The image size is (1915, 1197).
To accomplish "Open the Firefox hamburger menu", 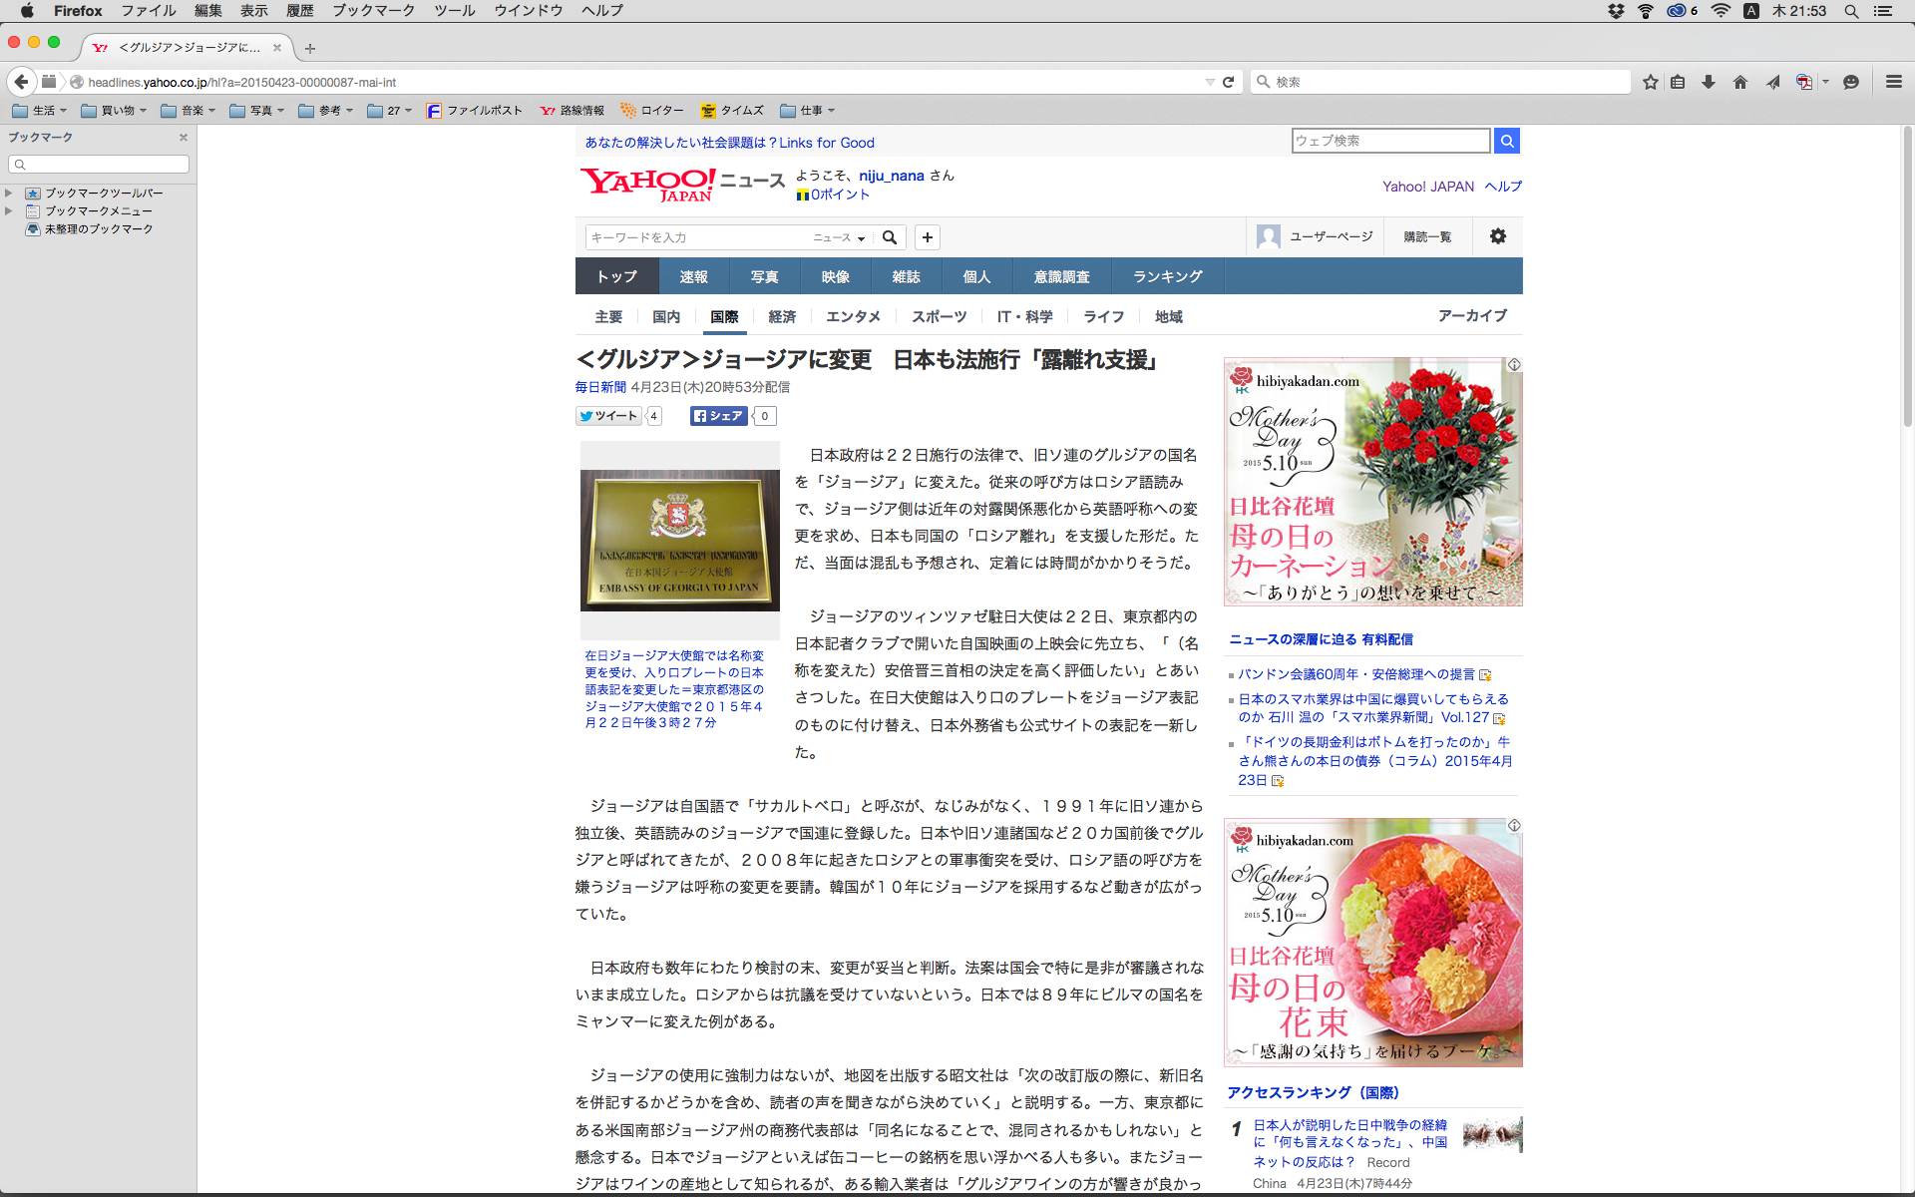I will point(1893,82).
